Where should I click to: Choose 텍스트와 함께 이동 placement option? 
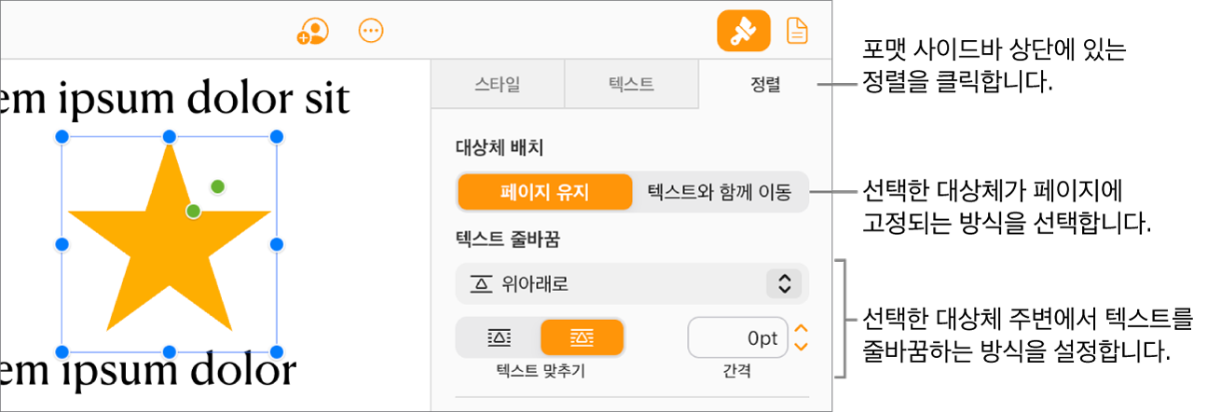click(x=719, y=193)
